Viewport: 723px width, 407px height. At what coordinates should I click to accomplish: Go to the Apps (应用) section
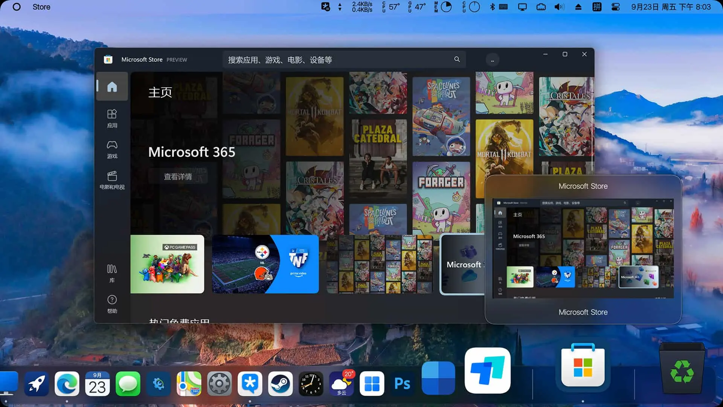tap(112, 118)
